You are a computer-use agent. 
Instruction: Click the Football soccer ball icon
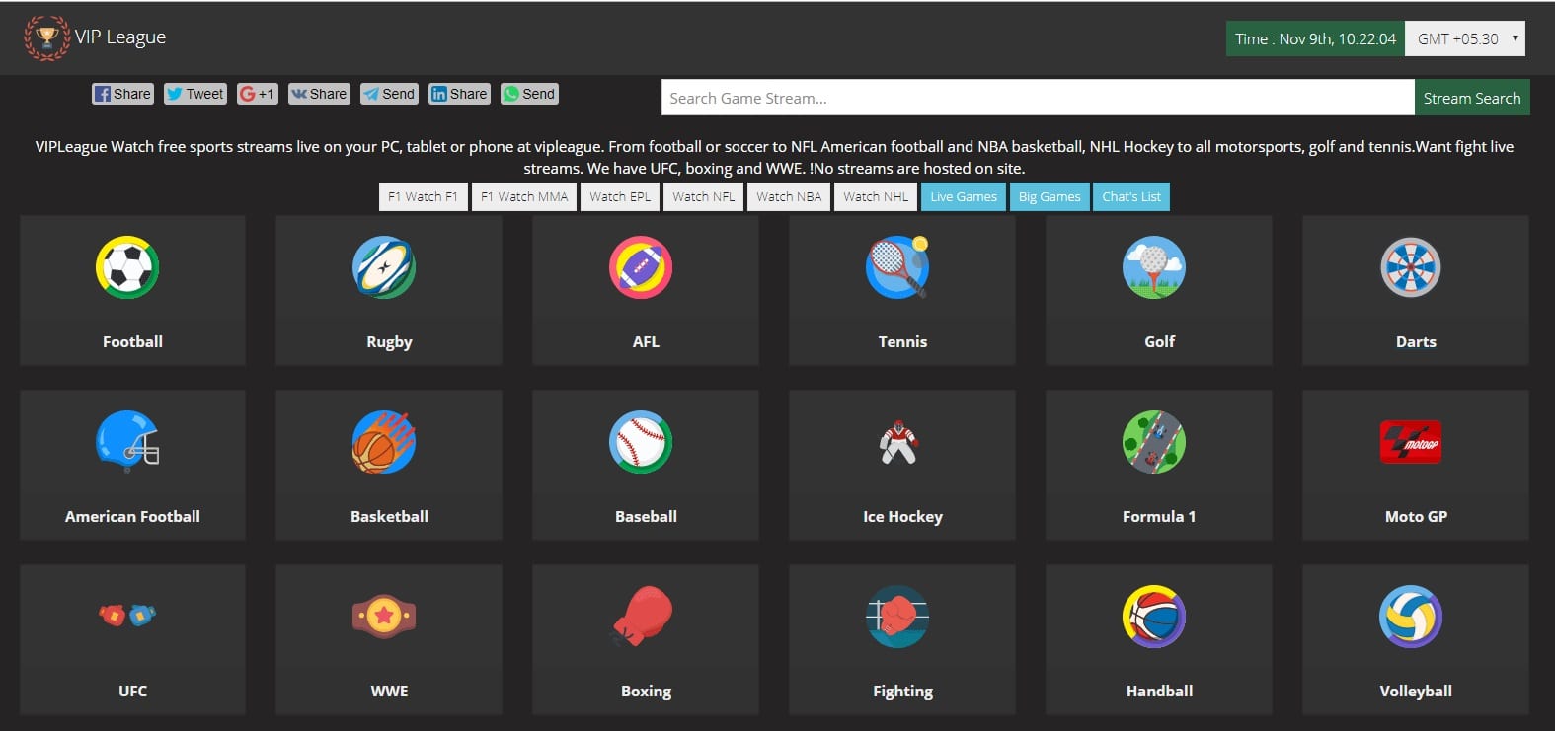tap(127, 267)
